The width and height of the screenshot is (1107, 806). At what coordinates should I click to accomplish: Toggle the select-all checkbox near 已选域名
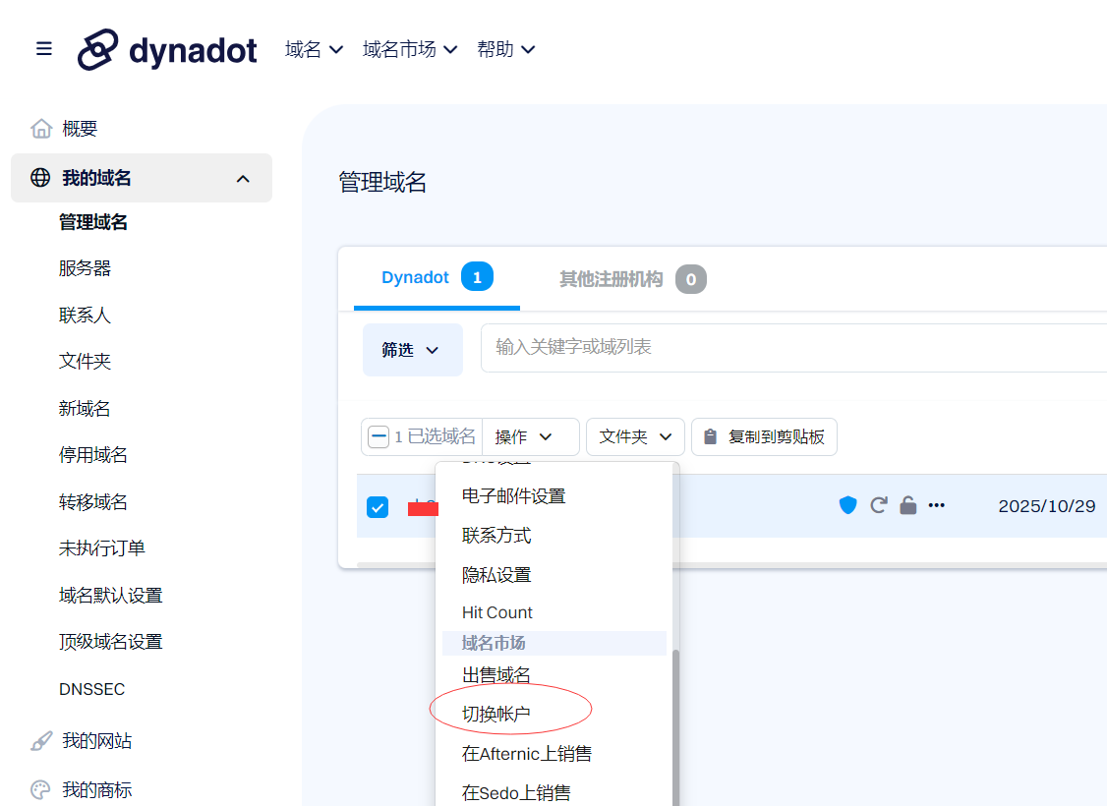tap(379, 436)
